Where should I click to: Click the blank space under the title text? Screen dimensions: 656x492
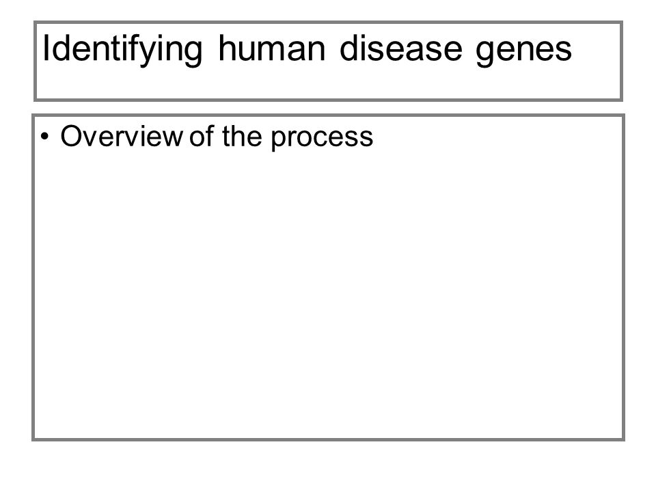click(329, 83)
